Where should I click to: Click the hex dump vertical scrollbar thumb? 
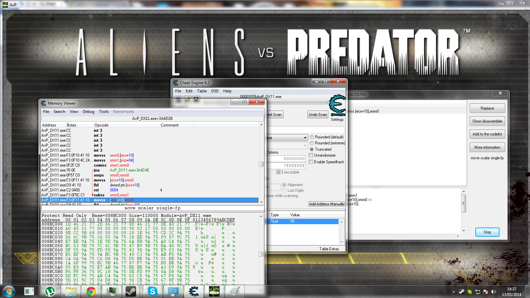click(261, 254)
